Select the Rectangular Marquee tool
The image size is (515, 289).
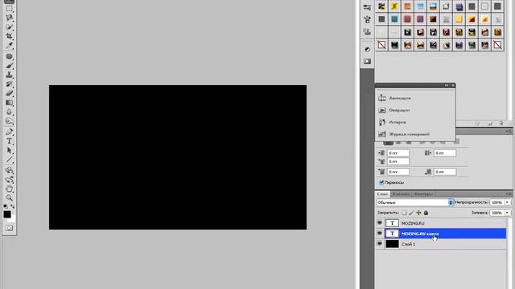pyautogui.click(x=9, y=9)
